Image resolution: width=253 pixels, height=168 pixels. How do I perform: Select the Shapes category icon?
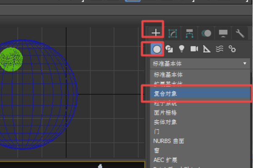pyautogui.click(x=169, y=49)
